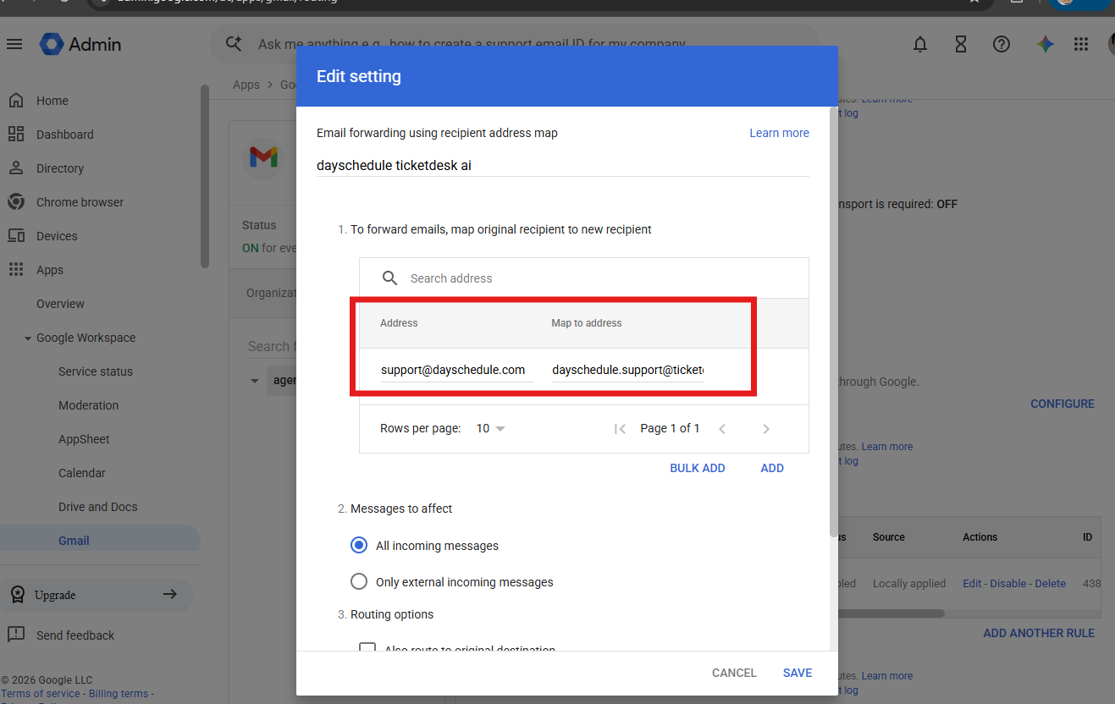Click the rule name field dayschedule ticketdesk ai

tap(563, 165)
